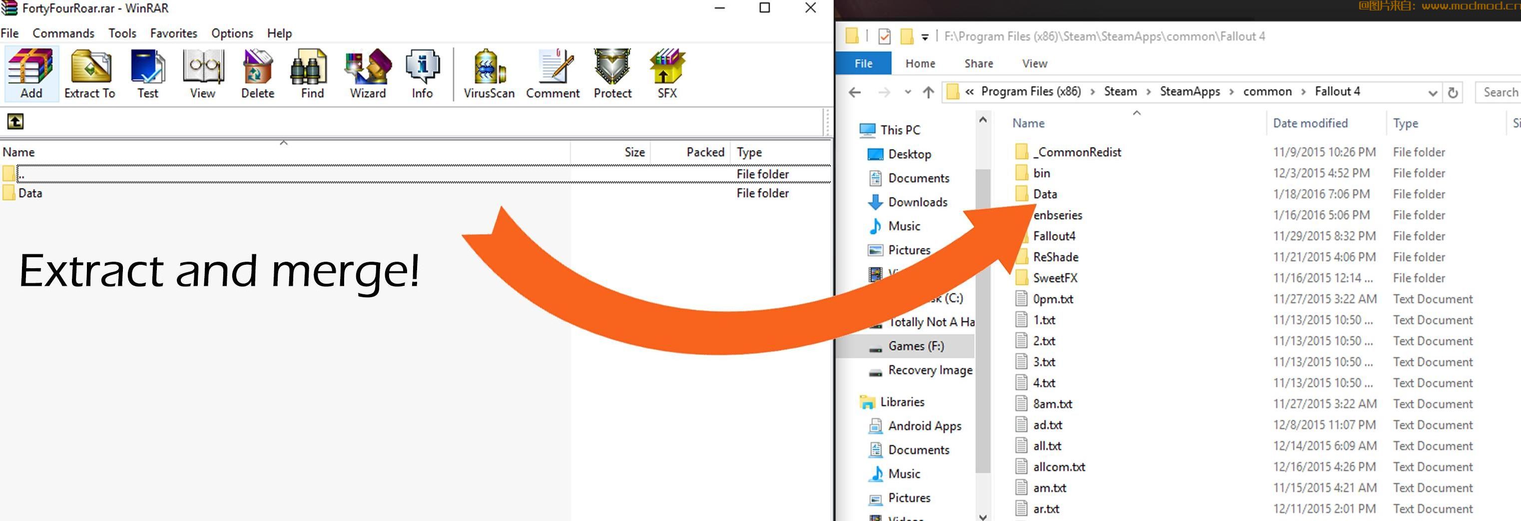Viewport: 1521px width, 521px height.
Task: Click the Find binoculars icon
Action: coord(312,73)
